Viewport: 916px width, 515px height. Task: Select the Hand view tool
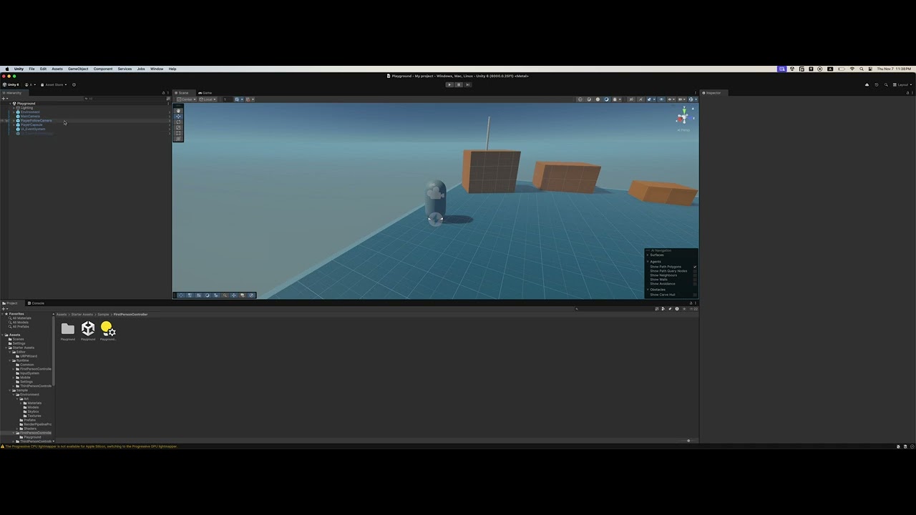pyautogui.click(x=178, y=111)
